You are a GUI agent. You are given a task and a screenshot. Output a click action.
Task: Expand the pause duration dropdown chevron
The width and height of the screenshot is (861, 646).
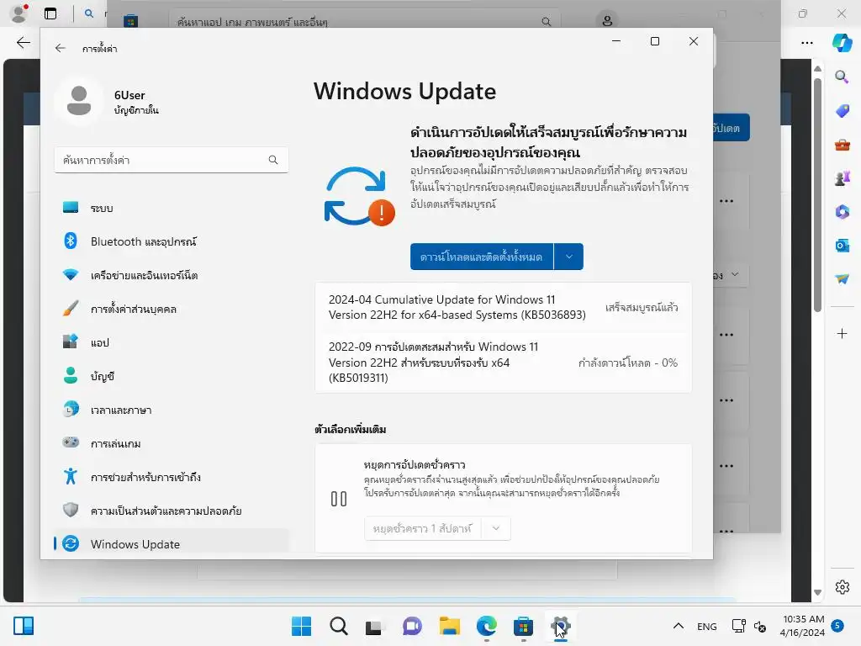tap(496, 528)
